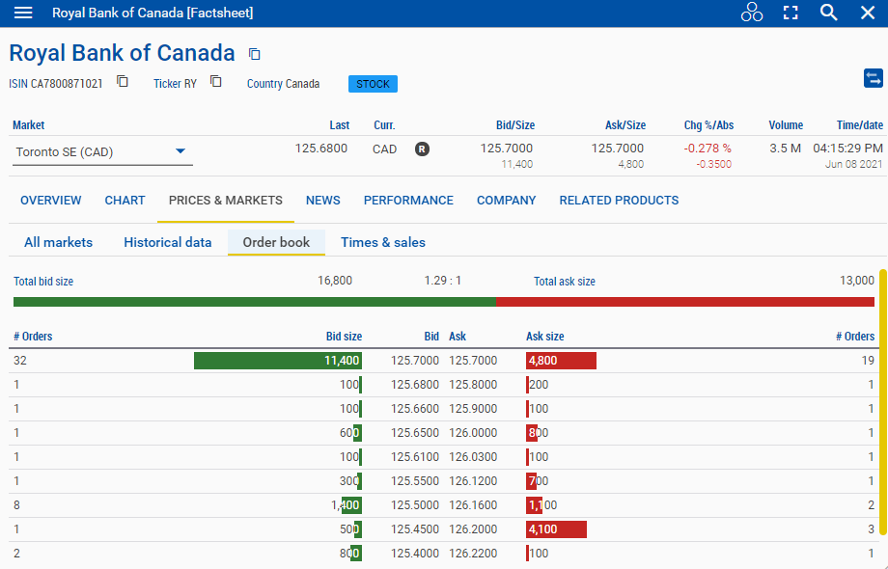Toggle fullscreen view icon
This screenshot has height=569, width=888.
pos(791,13)
